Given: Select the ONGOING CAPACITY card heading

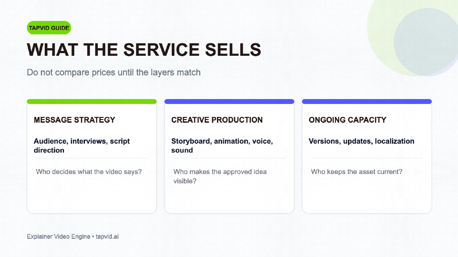Looking at the screenshot, I should (x=347, y=120).
